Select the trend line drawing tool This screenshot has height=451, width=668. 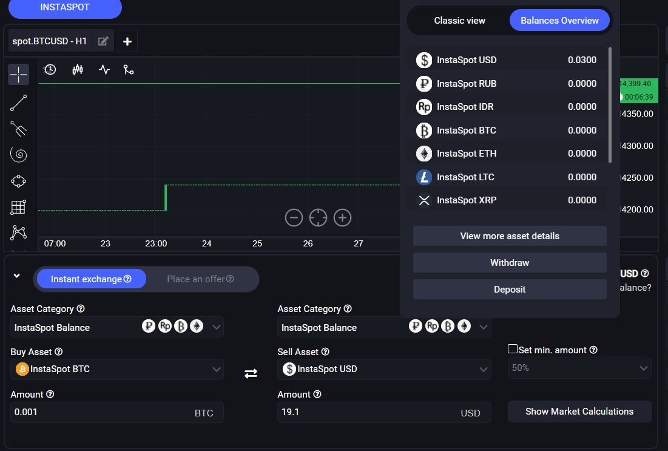click(x=18, y=103)
